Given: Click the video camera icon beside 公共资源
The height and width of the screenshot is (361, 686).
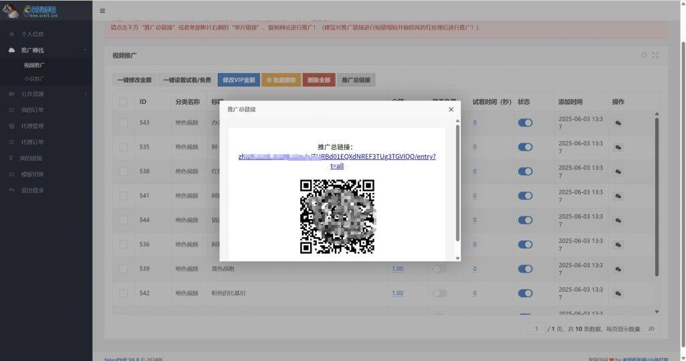Looking at the screenshot, I should pos(12,94).
